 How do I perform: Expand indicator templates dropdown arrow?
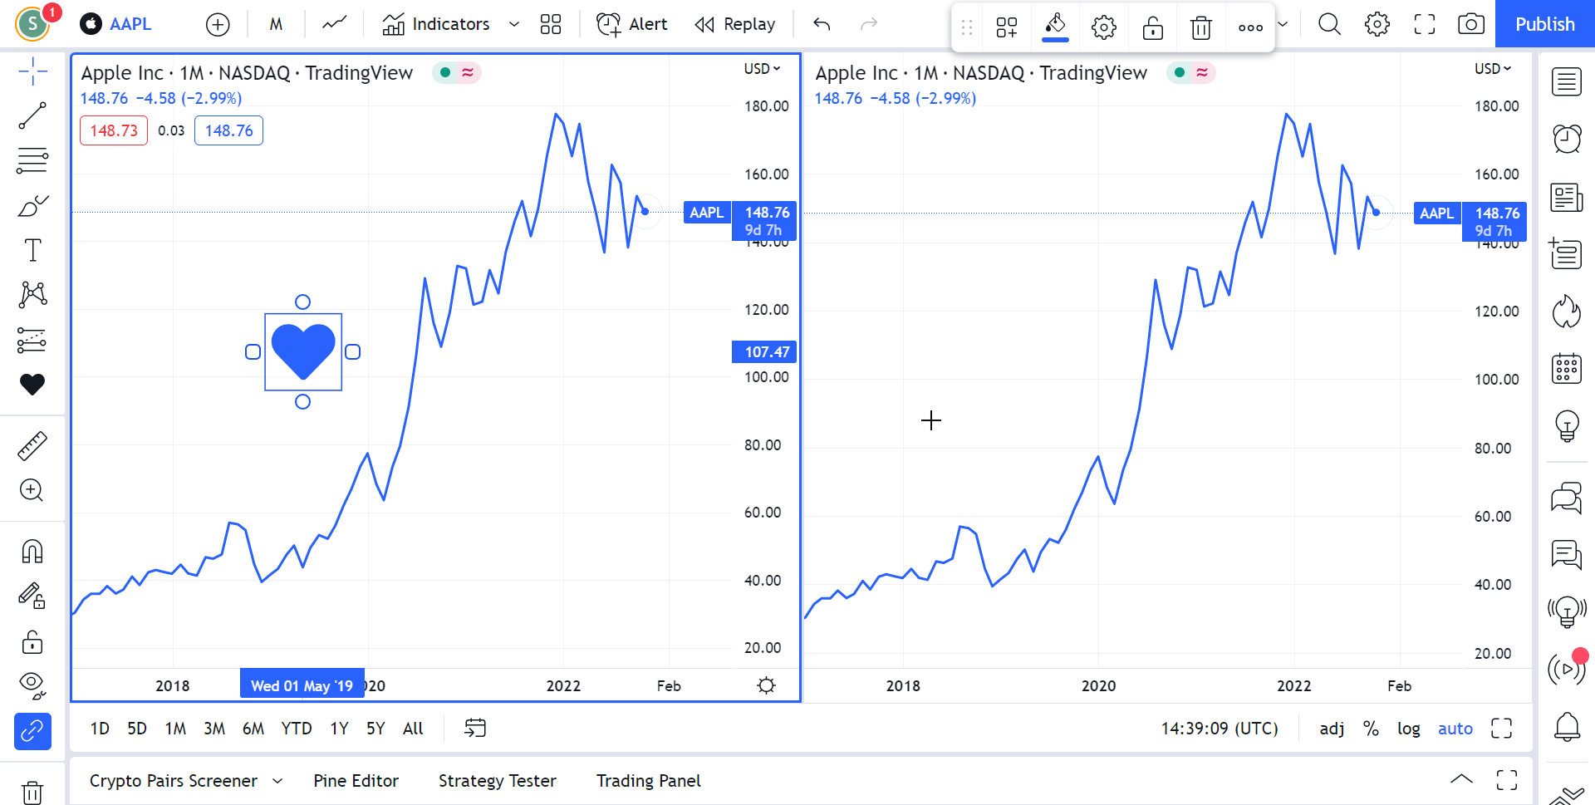coord(514,24)
